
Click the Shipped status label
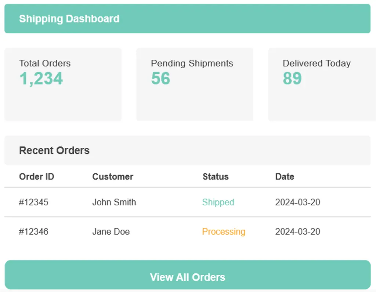pos(218,202)
